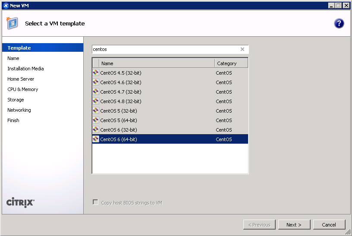Clear the centos search text
The width and height of the screenshot is (352, 236).
coord(242,49)
